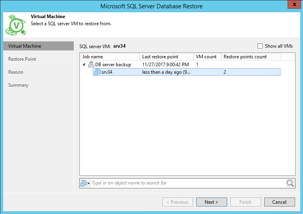Sort by Restore points count column
The height and width of the screenshot is (214, 303).
[250, 57]
